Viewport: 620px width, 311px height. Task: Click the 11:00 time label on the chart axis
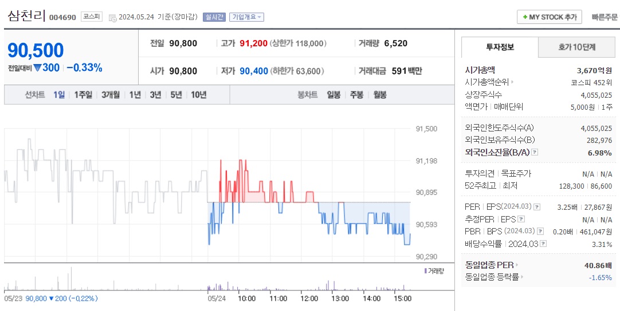(x=278, y=299)
